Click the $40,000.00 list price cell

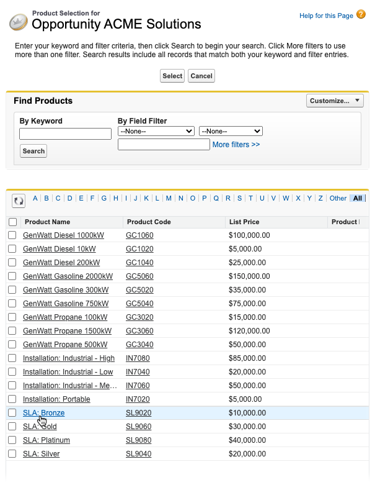click(x=247, y=440)
